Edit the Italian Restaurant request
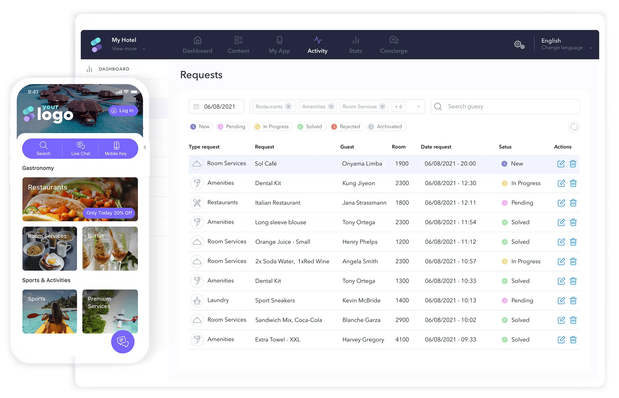This screenshot has width=619, height=398. (561, 203)
